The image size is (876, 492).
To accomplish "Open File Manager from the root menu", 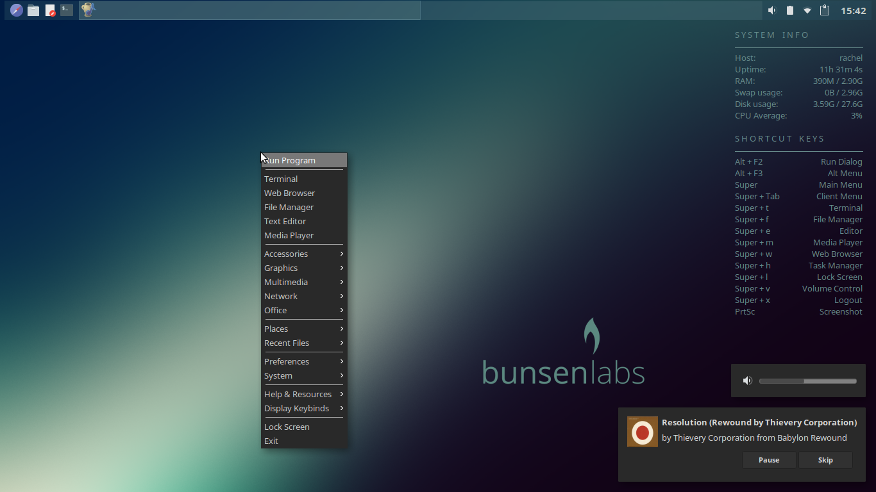I will (304, 207).
